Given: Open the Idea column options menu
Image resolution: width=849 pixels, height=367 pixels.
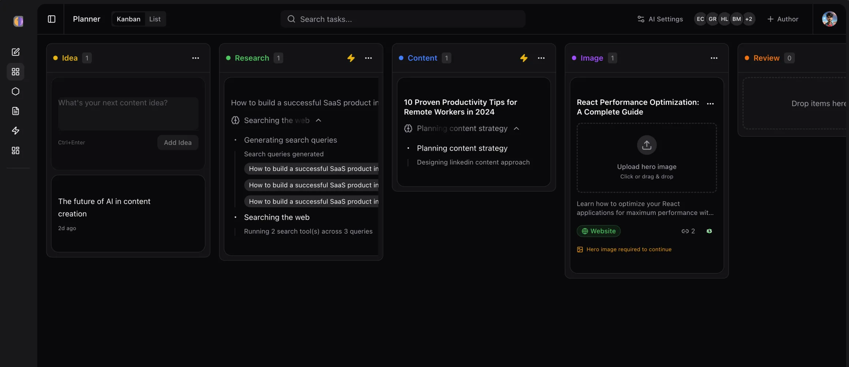Looking at the screenshot, I should pos(195,58).
